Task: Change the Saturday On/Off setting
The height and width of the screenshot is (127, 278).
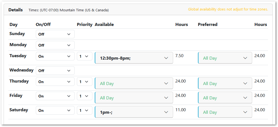Action: [x=55, y=110]
